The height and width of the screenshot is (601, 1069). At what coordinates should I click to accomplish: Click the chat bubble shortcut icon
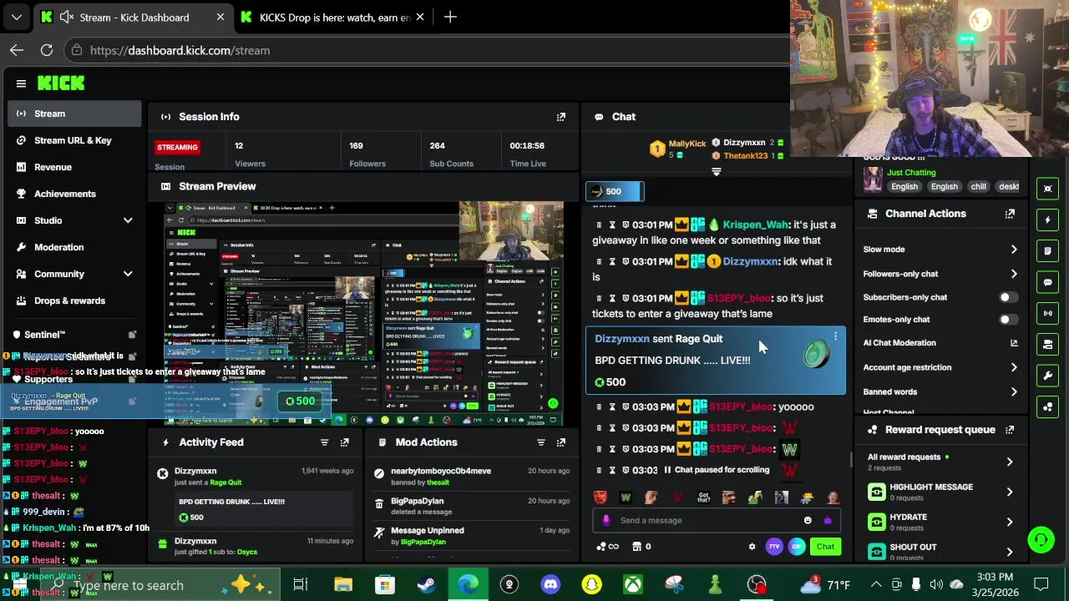[1048, 282]
